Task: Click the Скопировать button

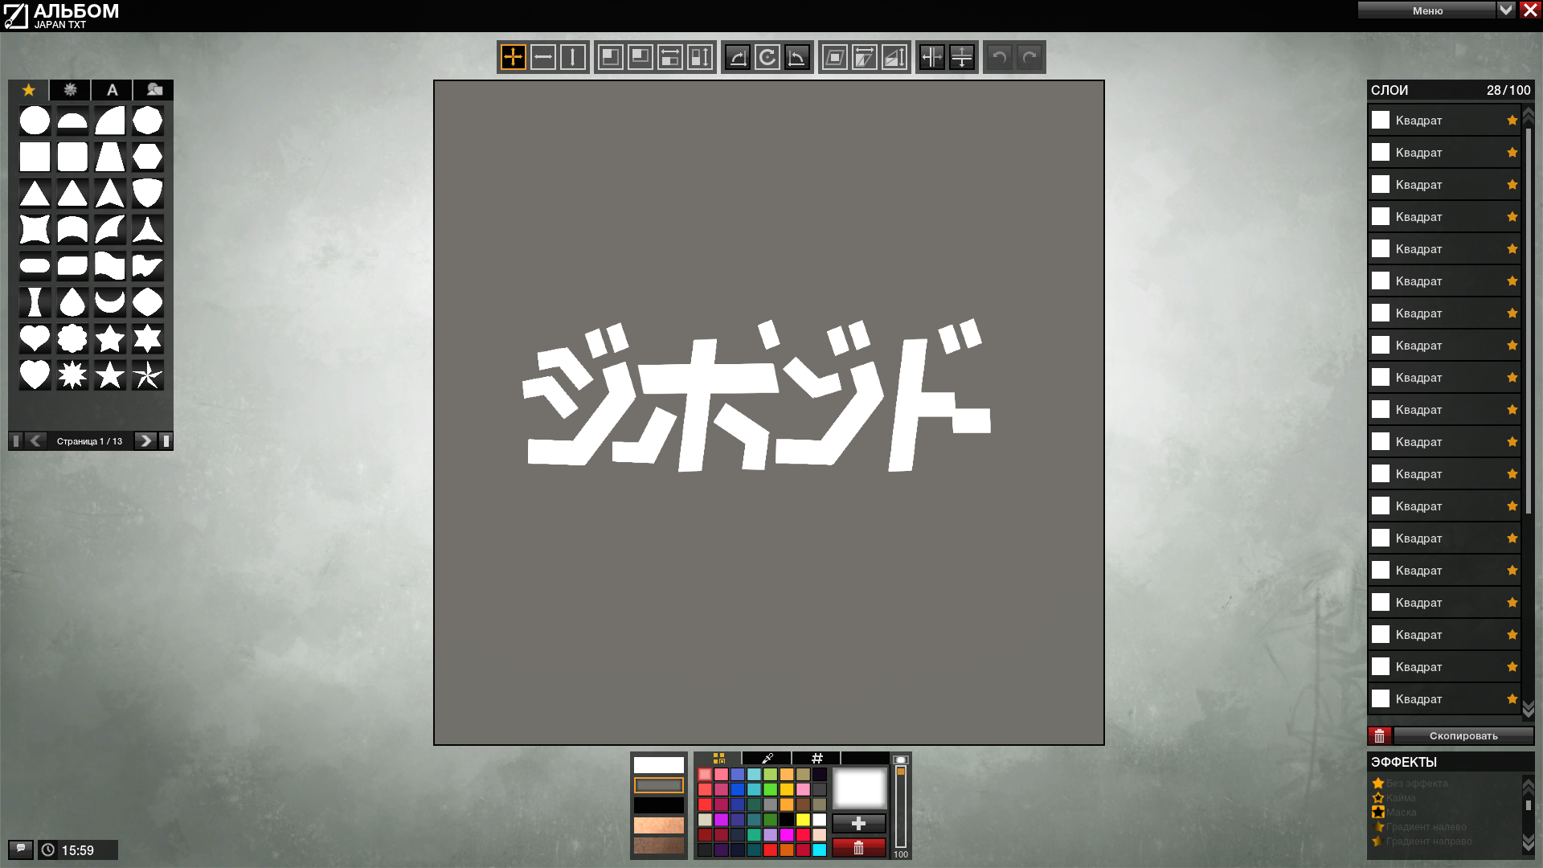Action: [x=1463, y=735]
